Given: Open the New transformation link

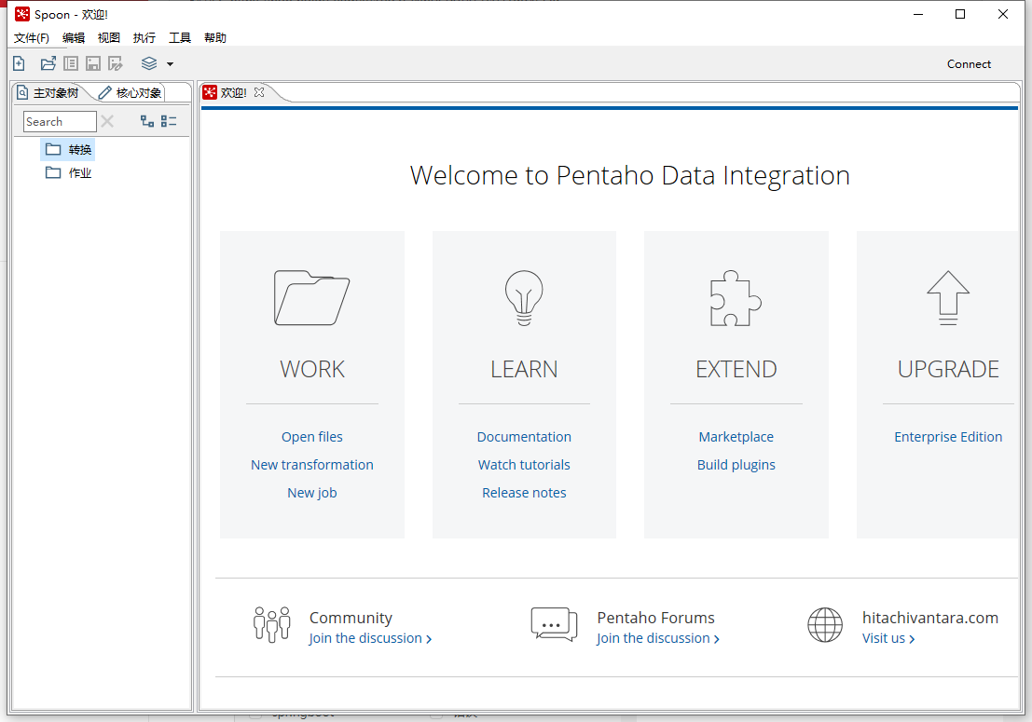Looking at the screenshot, I should 311,464.
